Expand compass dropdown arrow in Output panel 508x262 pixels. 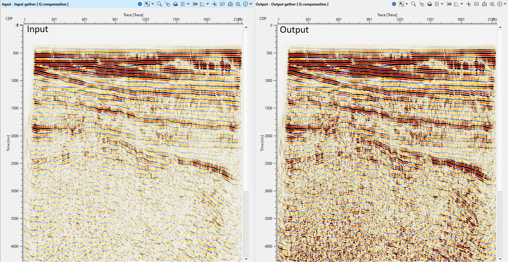pos(505,4)
